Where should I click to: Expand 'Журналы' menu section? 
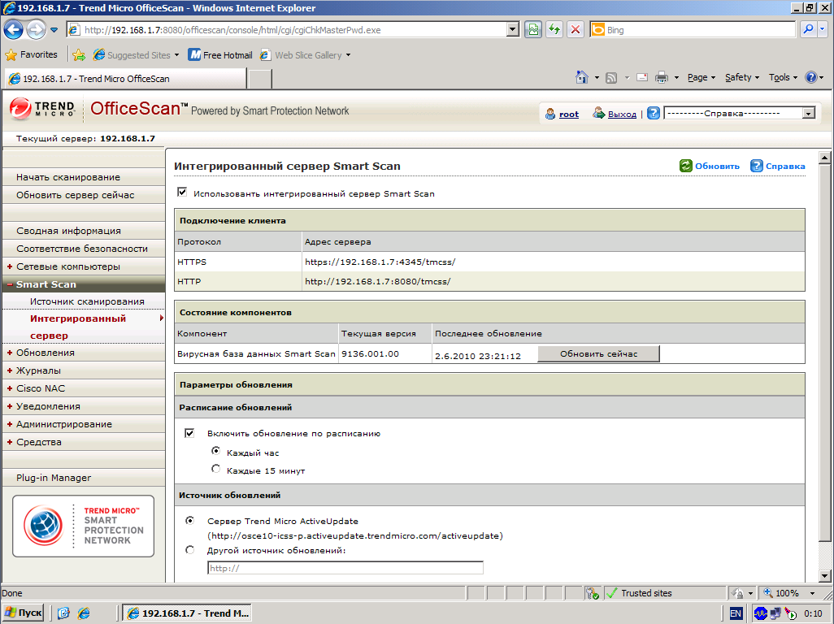coord(10,370)
